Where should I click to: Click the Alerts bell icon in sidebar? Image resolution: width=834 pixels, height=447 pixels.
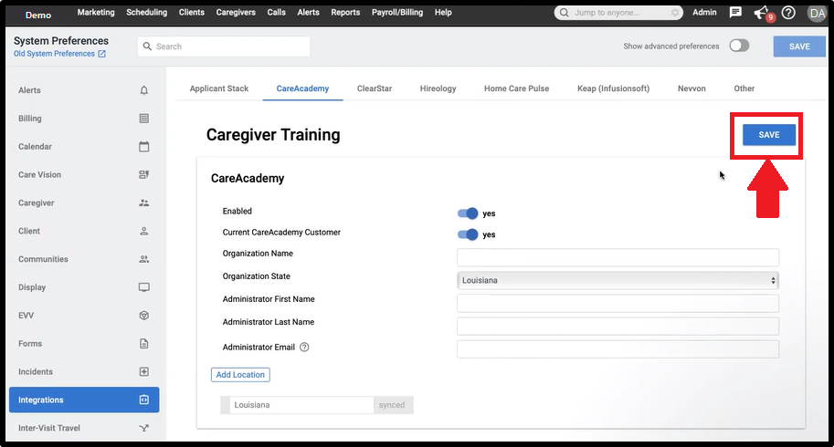[143, 90]
